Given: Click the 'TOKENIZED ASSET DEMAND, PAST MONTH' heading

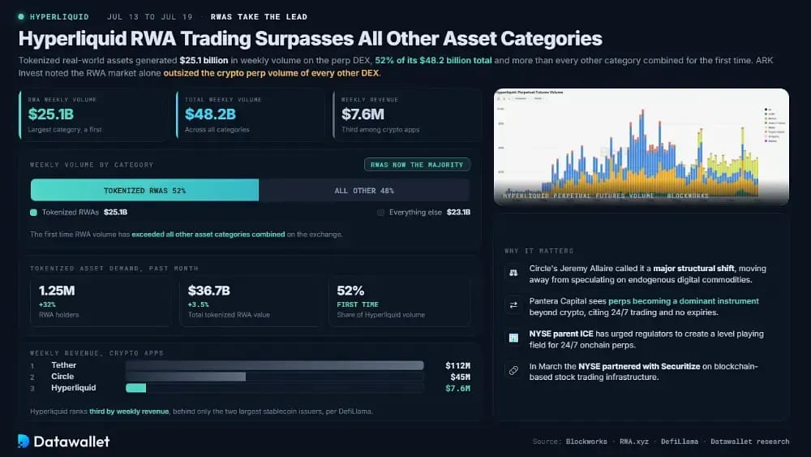Looking at the screenshot, I should (x=114, y=268).
